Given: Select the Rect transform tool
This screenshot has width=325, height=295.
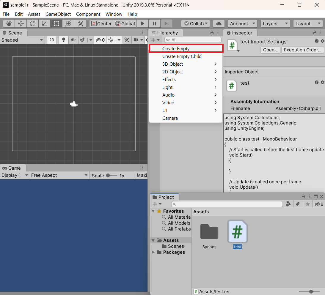Looking at the screenshot, I should click(56, 23).
